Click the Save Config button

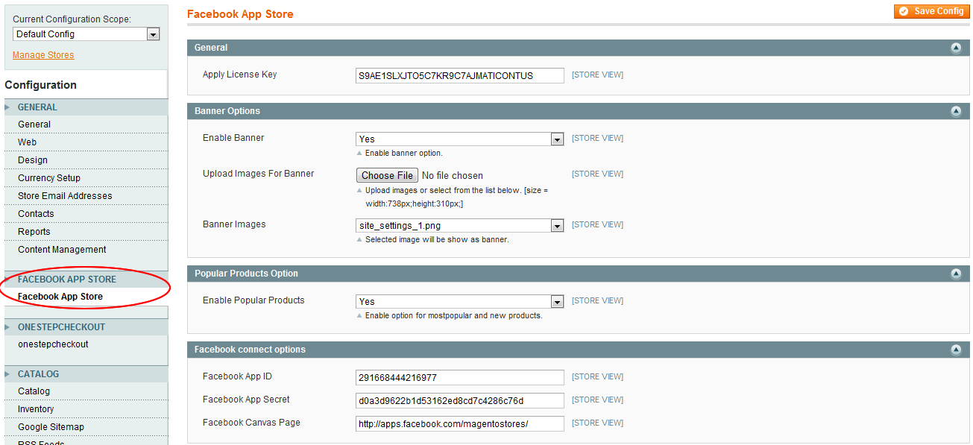click(932, 11)
